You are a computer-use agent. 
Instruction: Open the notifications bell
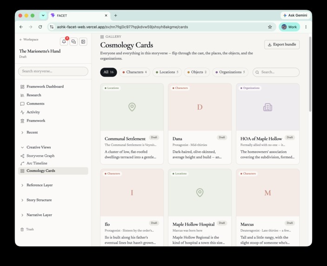pyautogui.click(x=64, y=41)
